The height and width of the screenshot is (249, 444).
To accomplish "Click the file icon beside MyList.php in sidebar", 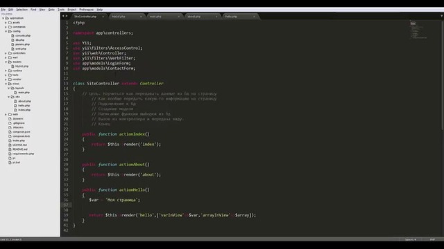I will (x=12, y=66).
